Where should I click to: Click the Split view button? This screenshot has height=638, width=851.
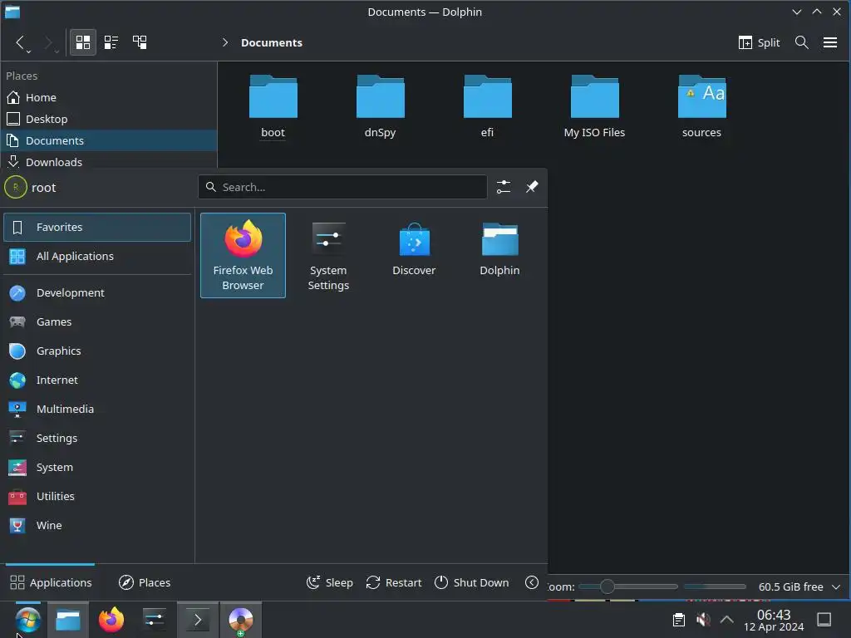tap(760, 42)
